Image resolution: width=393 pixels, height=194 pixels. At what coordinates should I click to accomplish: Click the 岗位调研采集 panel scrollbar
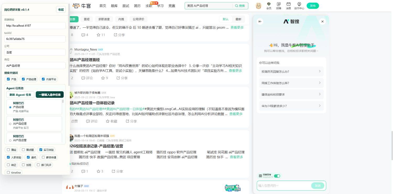tap(69, 44)
